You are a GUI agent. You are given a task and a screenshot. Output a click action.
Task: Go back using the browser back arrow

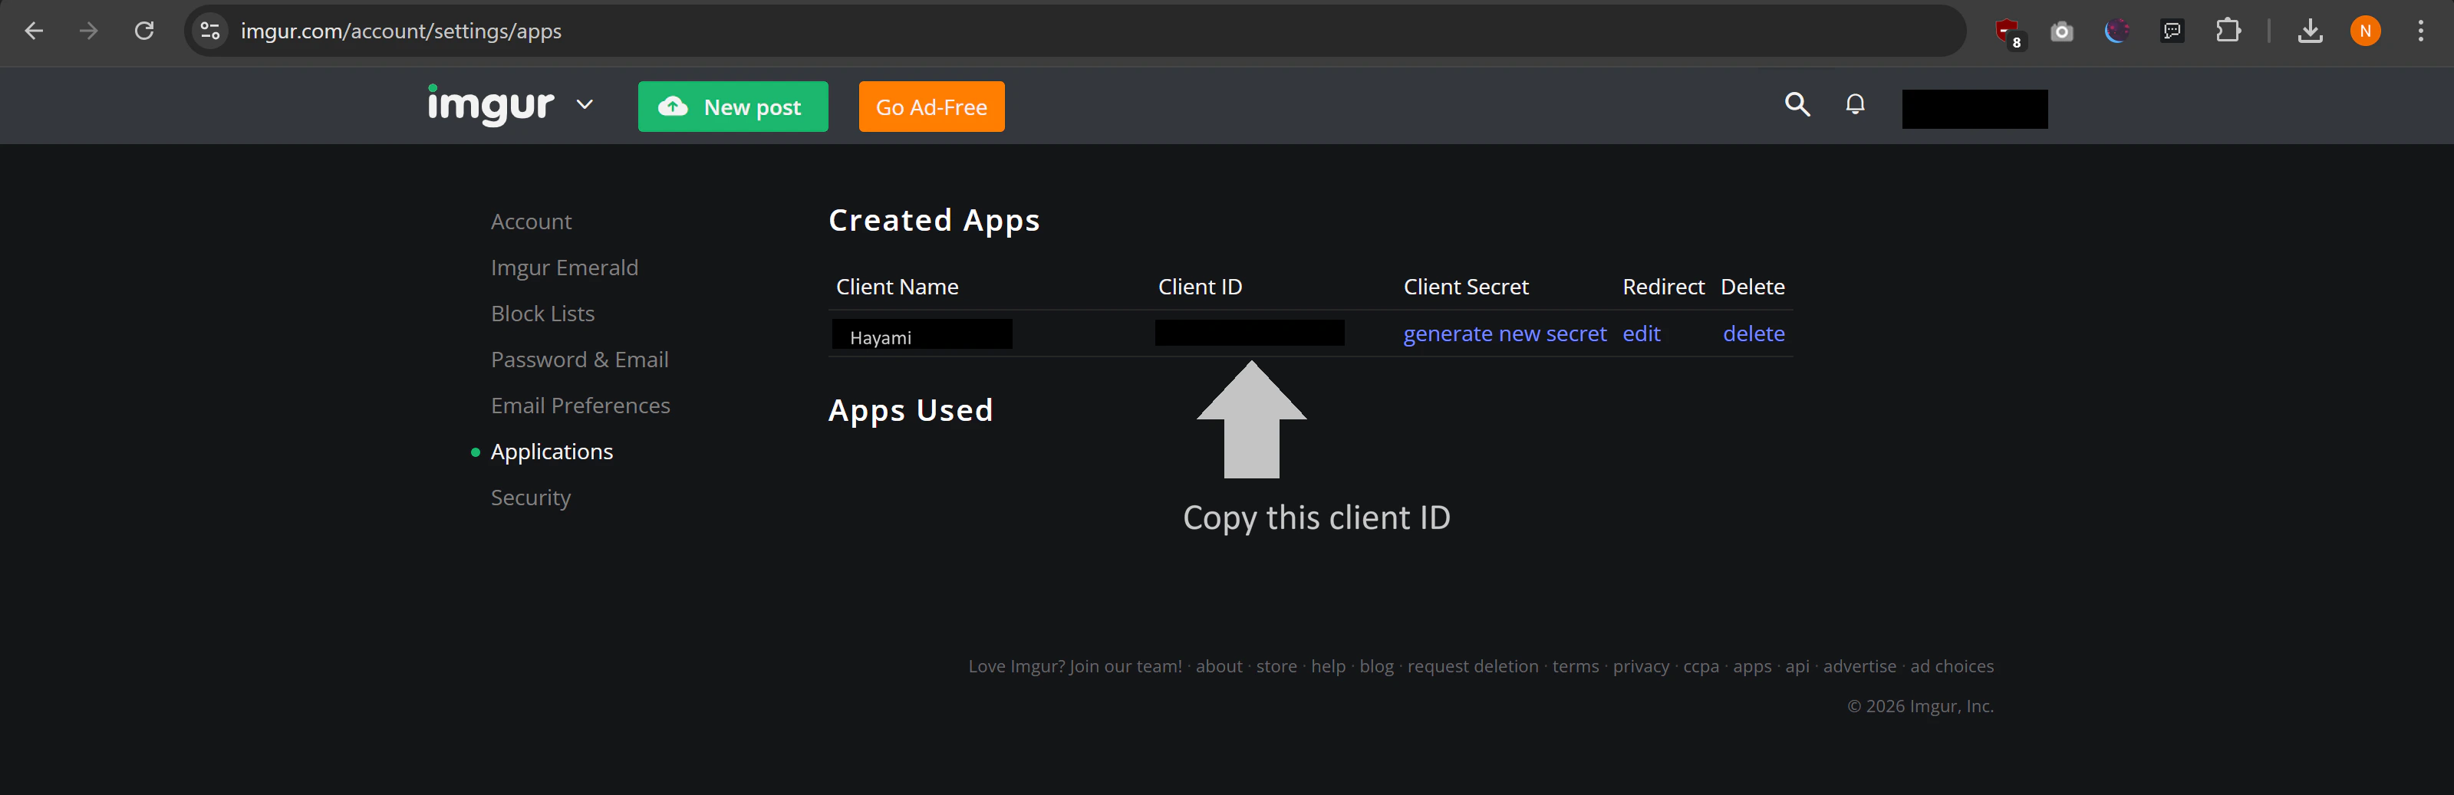(x=33, y=31)
